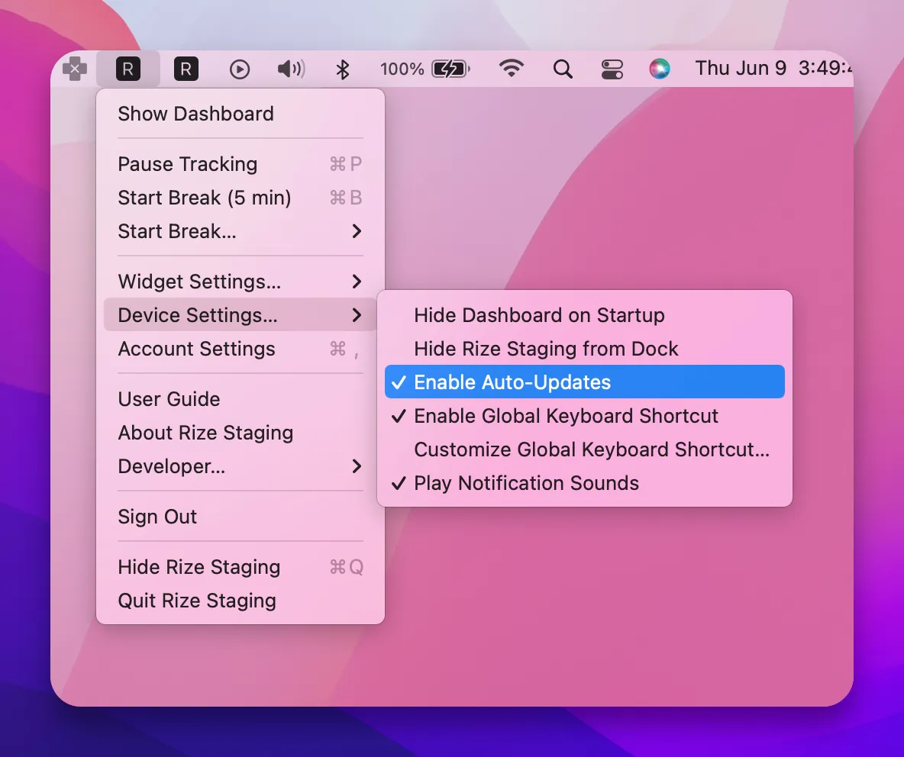Choose Pause Tracking from the menu

click(241, 164)
